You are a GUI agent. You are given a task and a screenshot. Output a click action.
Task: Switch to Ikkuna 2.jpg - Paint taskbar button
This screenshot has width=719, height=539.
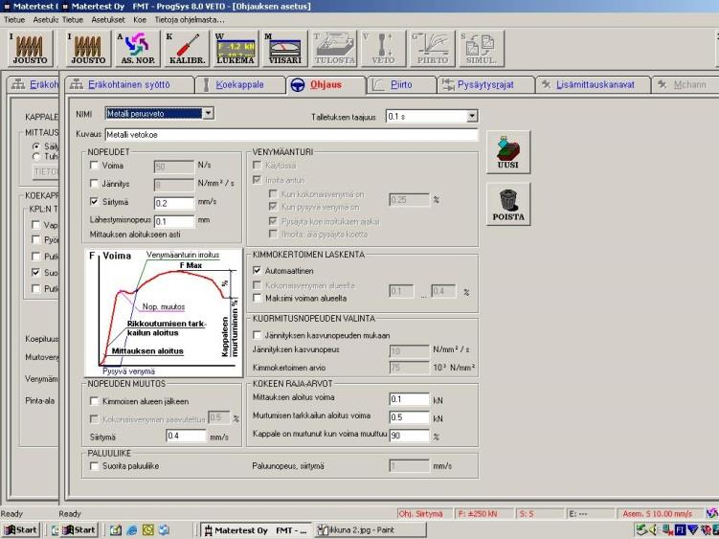[371, 530]
